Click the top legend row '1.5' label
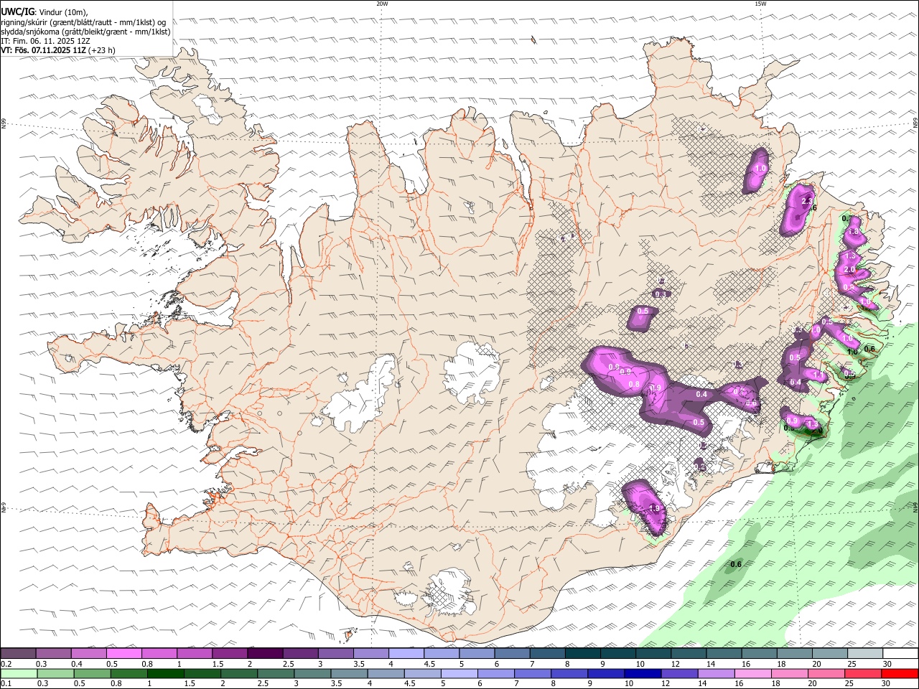 (218, 664)
